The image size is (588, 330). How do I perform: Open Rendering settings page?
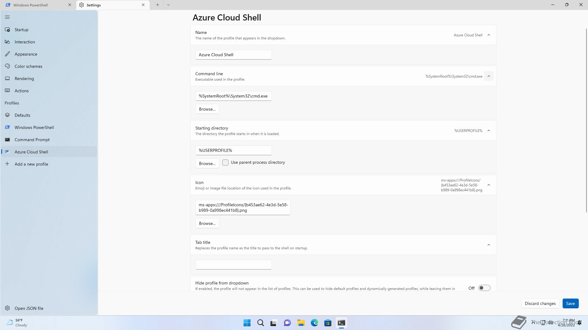(49, 79)
